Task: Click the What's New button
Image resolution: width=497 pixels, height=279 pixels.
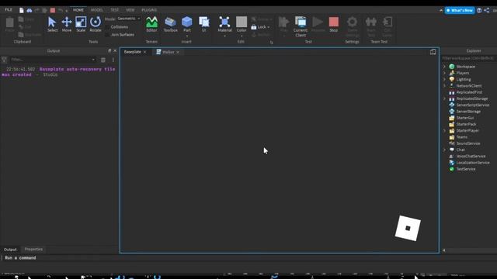Action: click(460, 10)
